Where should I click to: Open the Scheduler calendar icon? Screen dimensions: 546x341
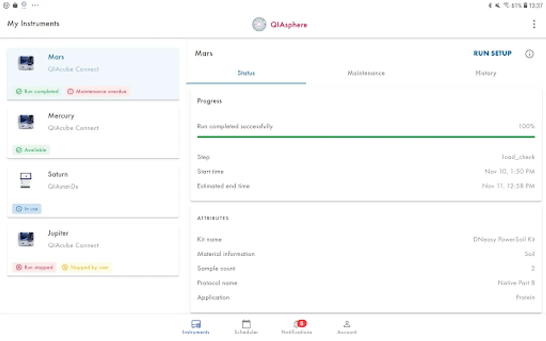(246, 324)
